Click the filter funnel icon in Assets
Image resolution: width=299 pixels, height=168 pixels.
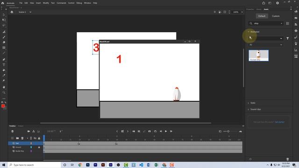coord(288,38)
